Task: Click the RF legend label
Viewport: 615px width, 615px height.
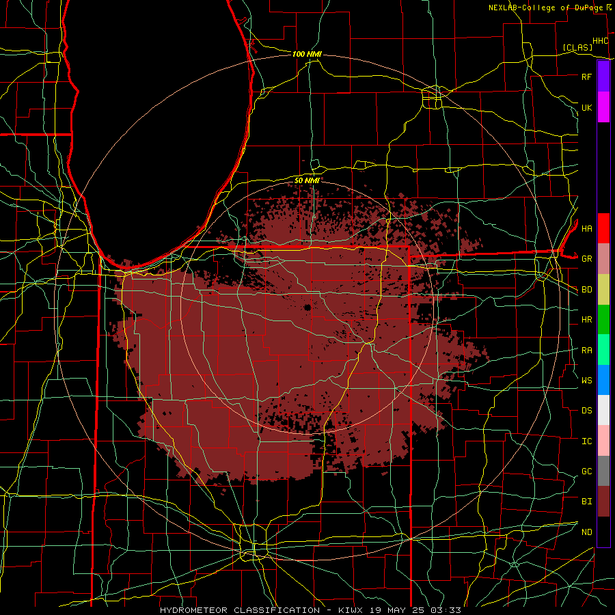Action: 586,77
